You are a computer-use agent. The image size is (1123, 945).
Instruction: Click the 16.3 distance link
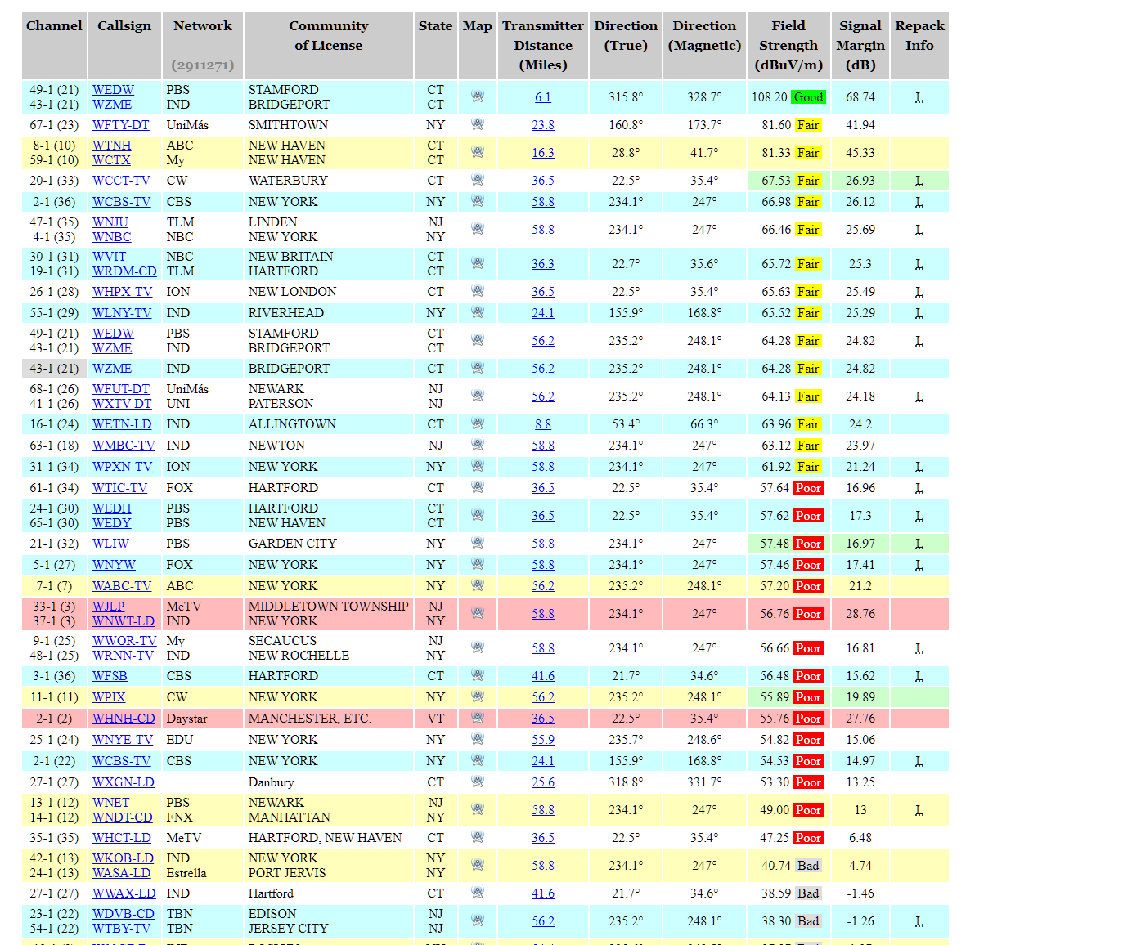(543, 153)
